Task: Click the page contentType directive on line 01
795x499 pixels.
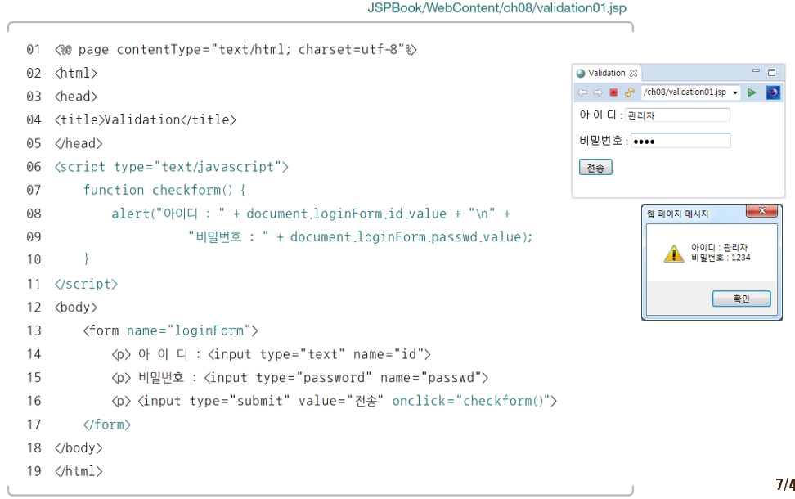Action: click(236, 50)
